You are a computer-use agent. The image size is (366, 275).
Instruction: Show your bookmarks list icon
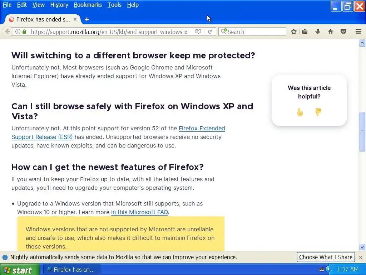[x=305, y=32]
